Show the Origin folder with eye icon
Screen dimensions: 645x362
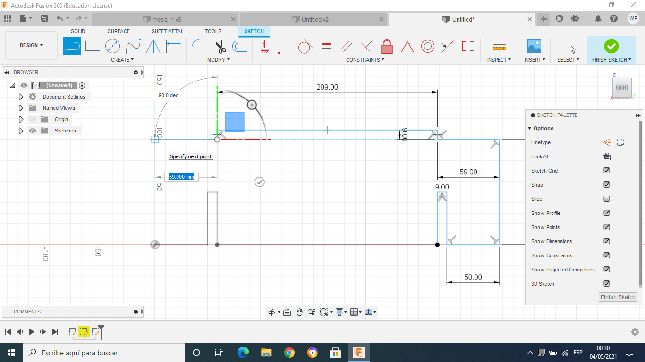click(33, 119)
